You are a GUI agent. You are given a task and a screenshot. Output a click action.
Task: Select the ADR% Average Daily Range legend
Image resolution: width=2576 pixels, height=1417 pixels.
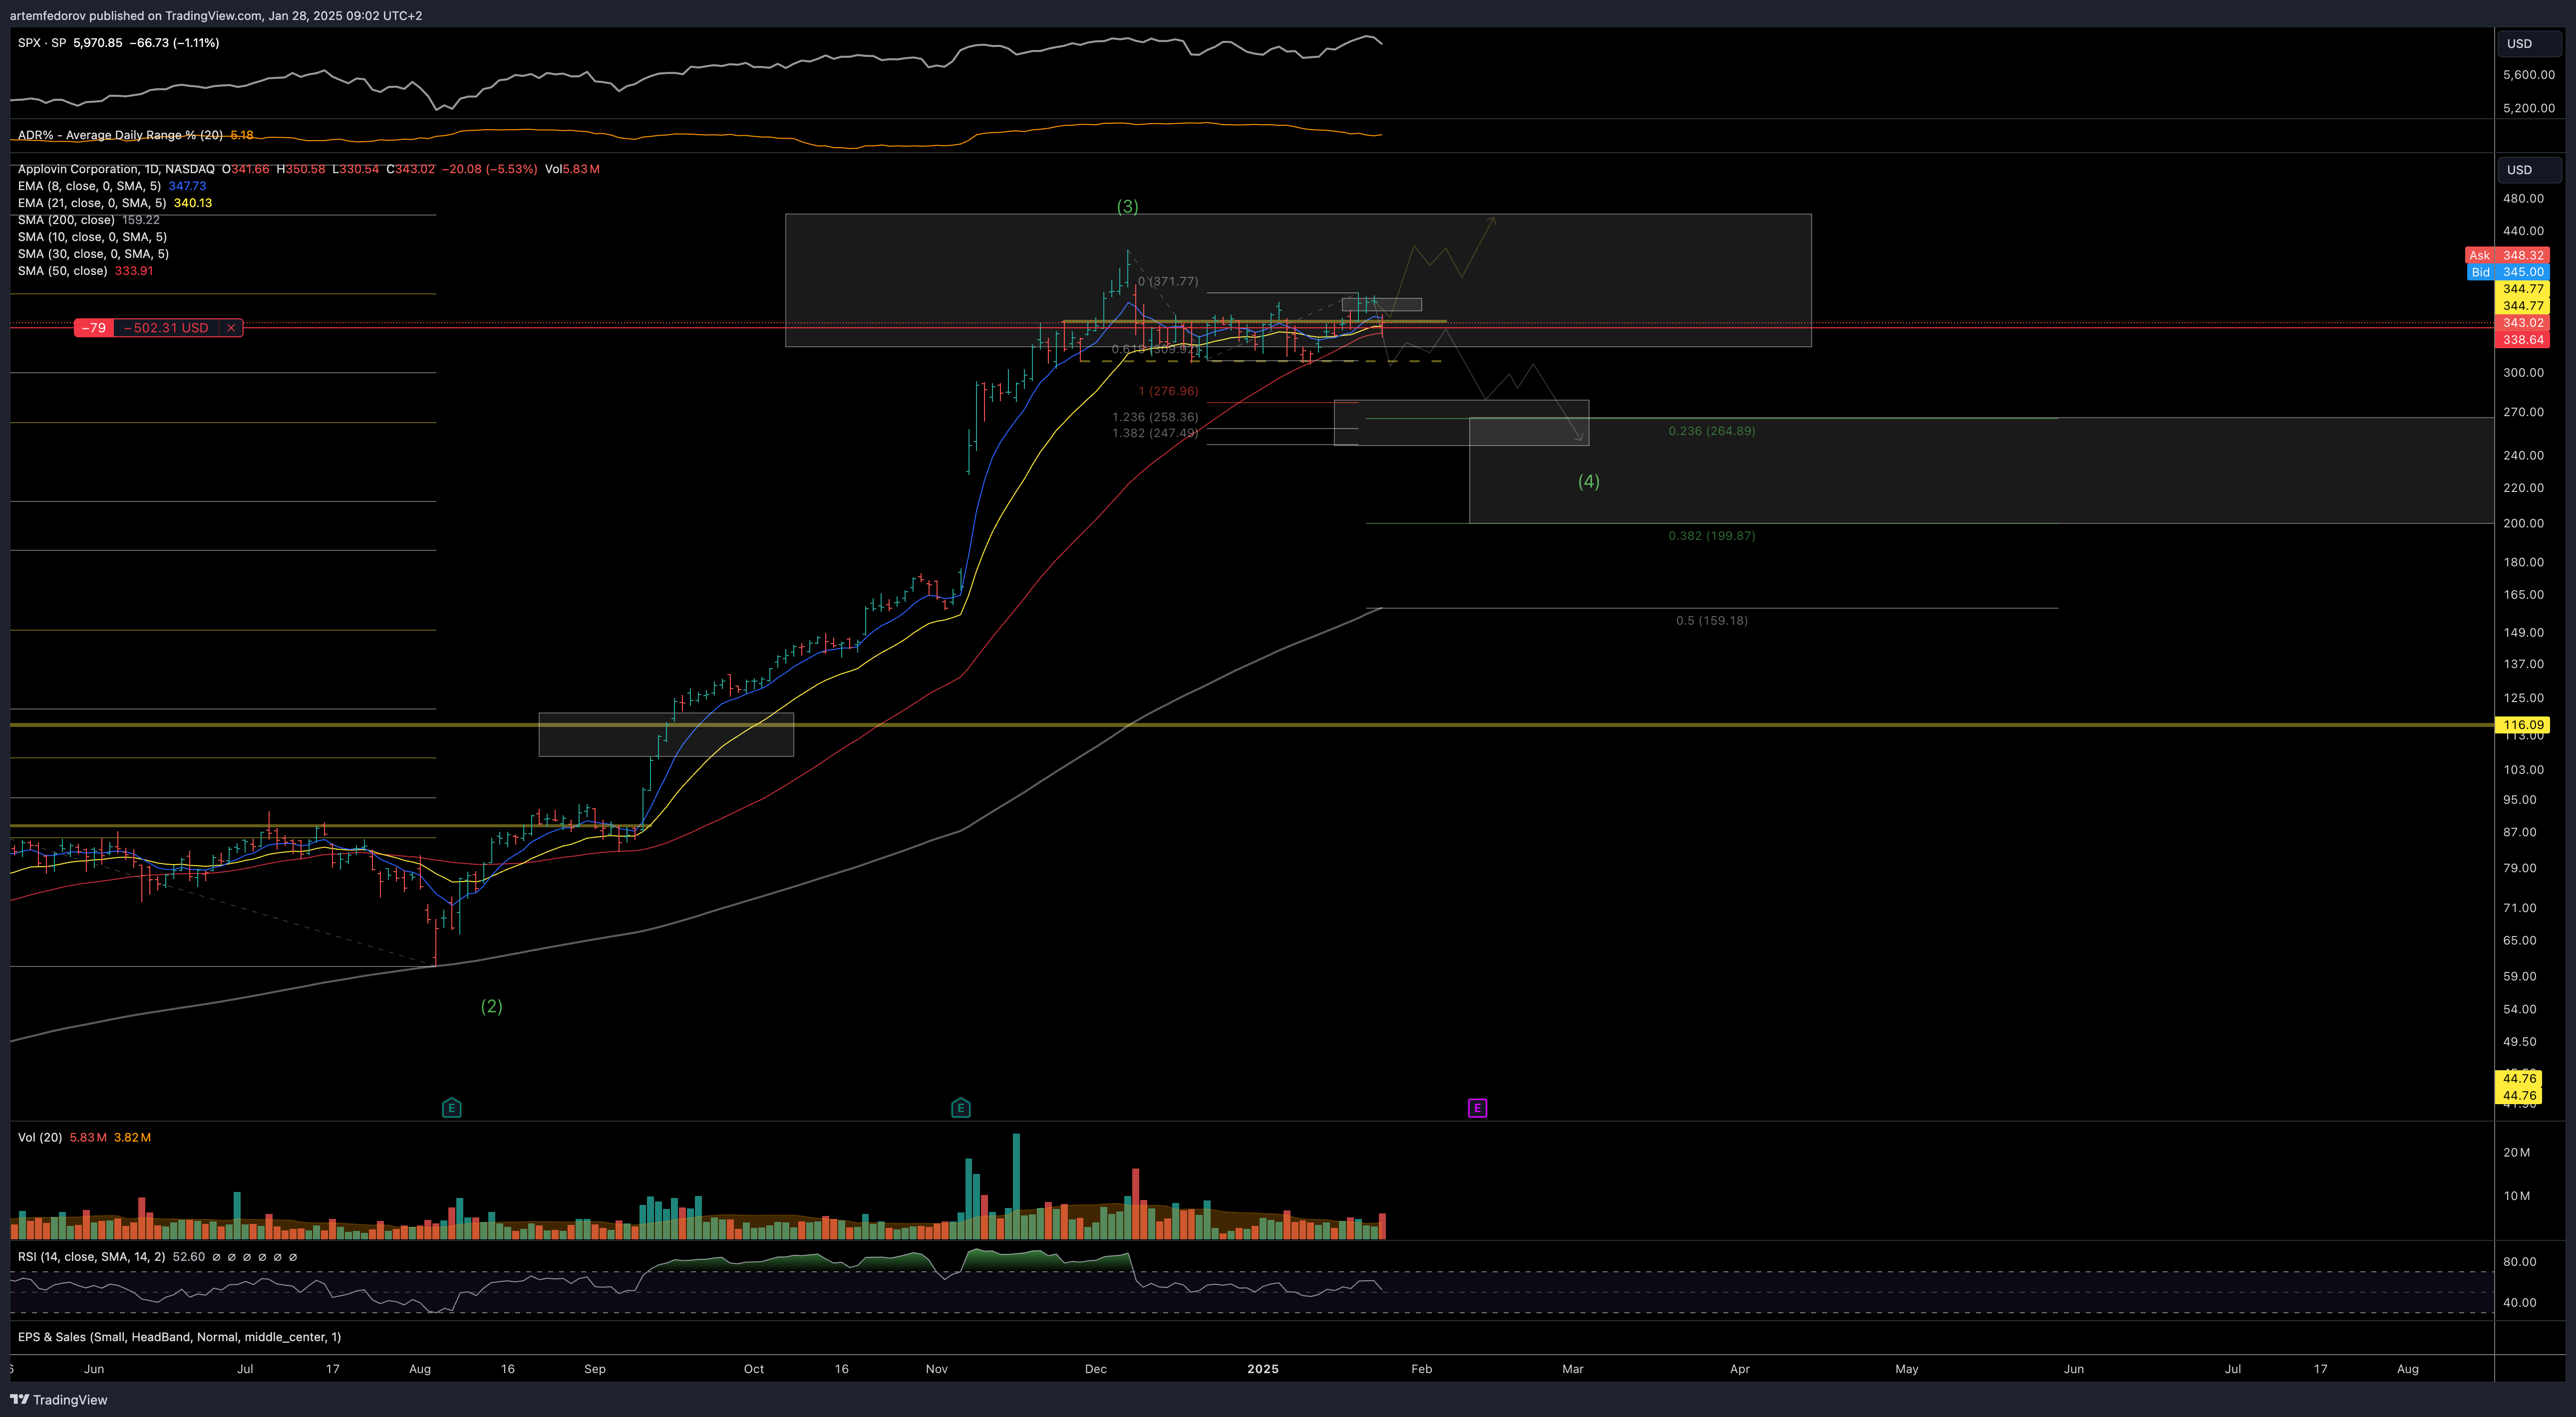[120, 135]
